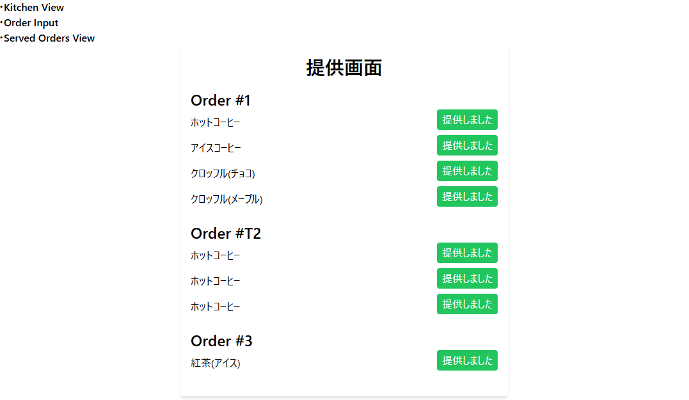Serve the クロッフル(チョコ) item

pyautogui.click(x=467, y=171)
